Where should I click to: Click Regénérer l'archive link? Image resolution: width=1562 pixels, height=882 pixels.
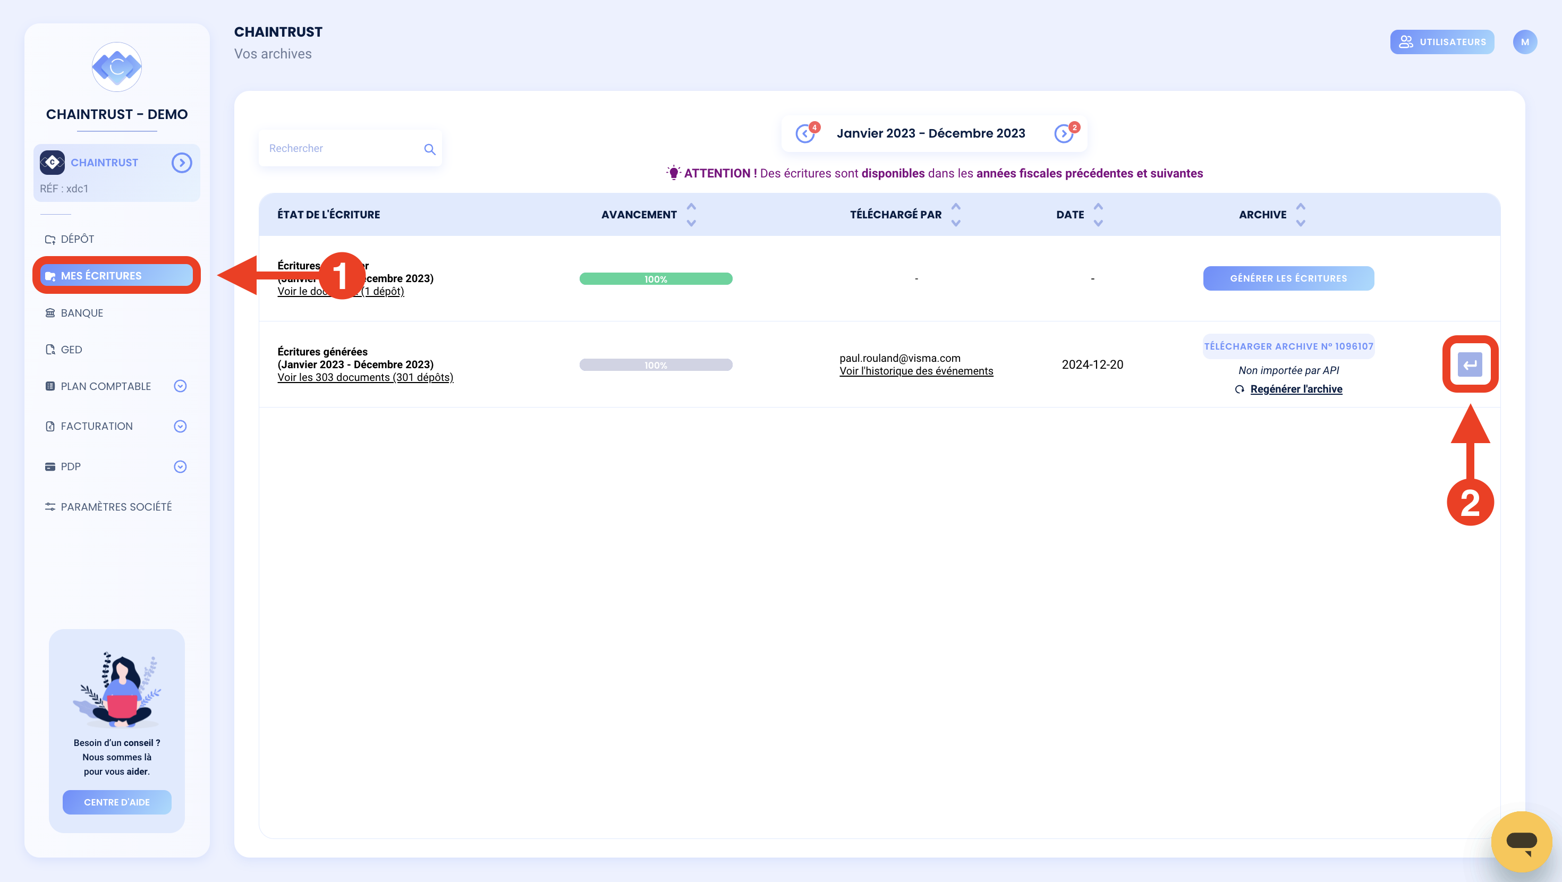tap(1296, 389)
